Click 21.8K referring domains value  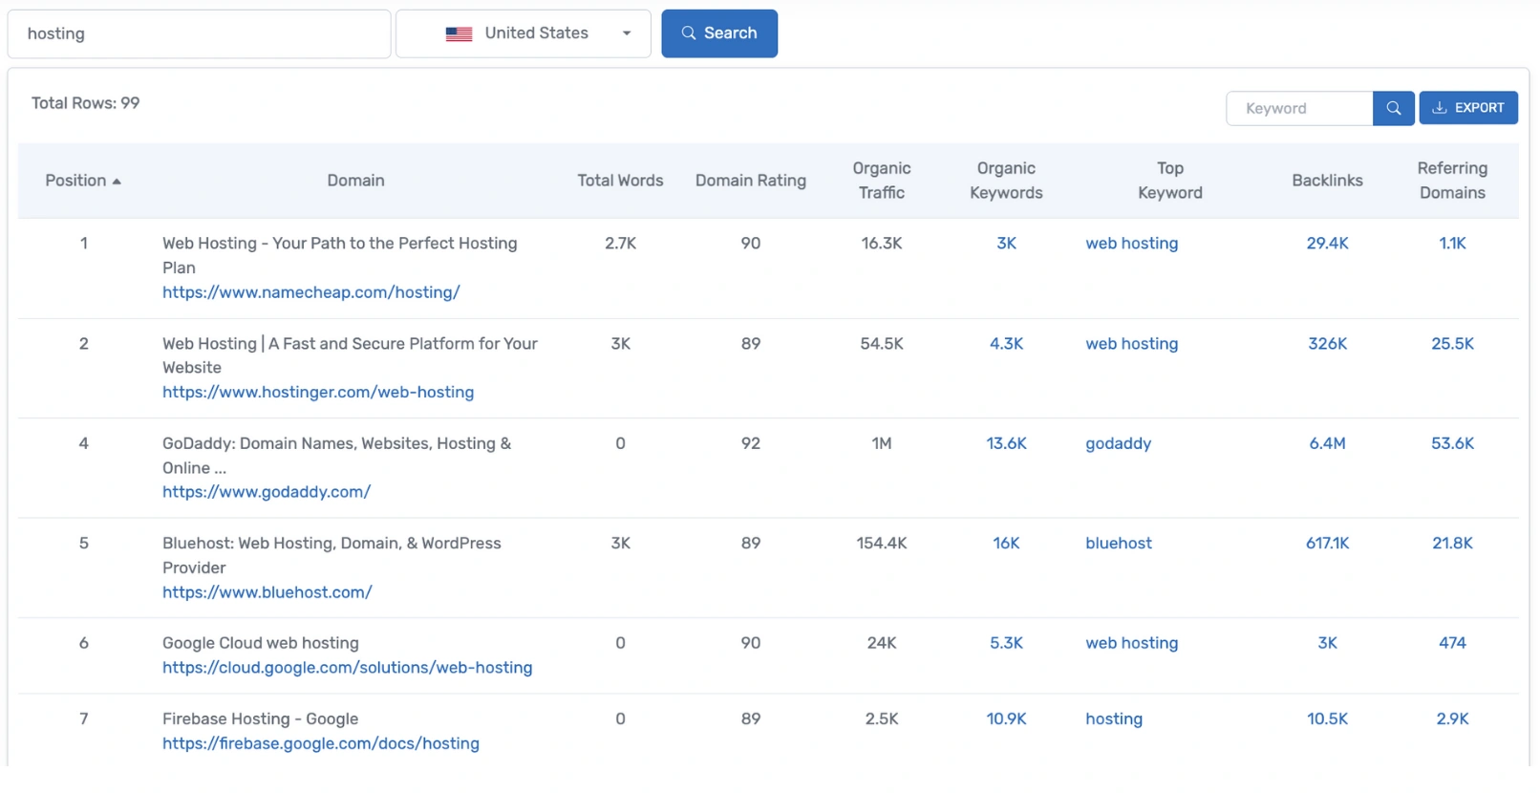[x=1452, y=544]
